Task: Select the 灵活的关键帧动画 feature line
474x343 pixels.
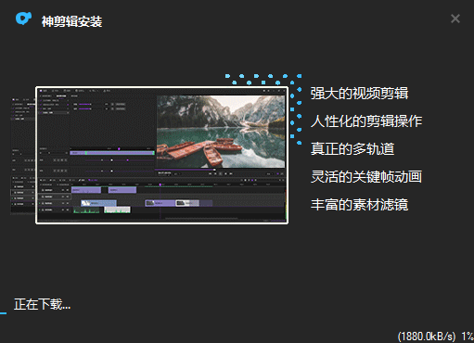Action: (366, 177)
